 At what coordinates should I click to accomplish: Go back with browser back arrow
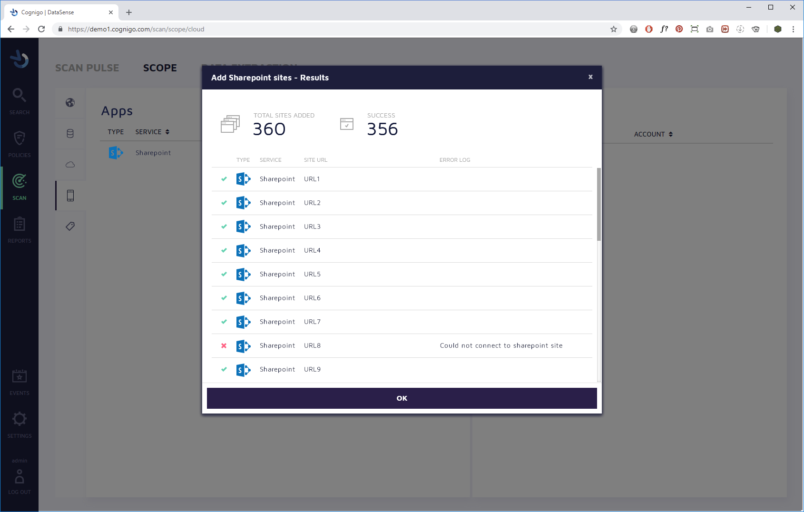[x=11, y=29]
